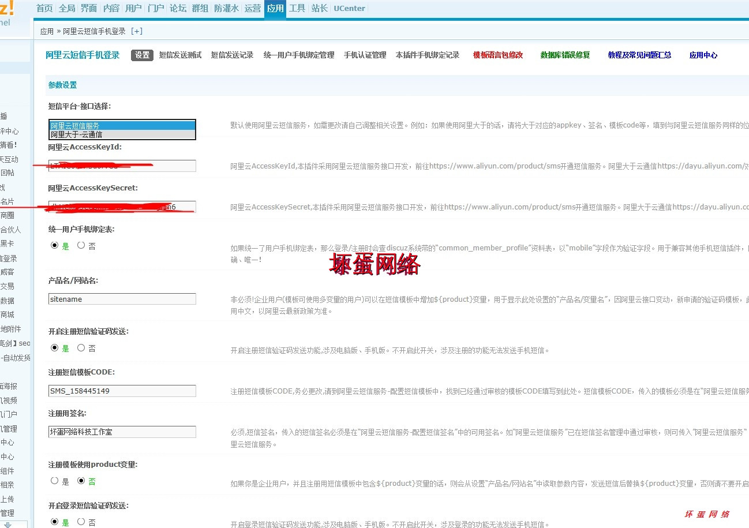Switch to the 界面 admin tab

coord(89,8)
